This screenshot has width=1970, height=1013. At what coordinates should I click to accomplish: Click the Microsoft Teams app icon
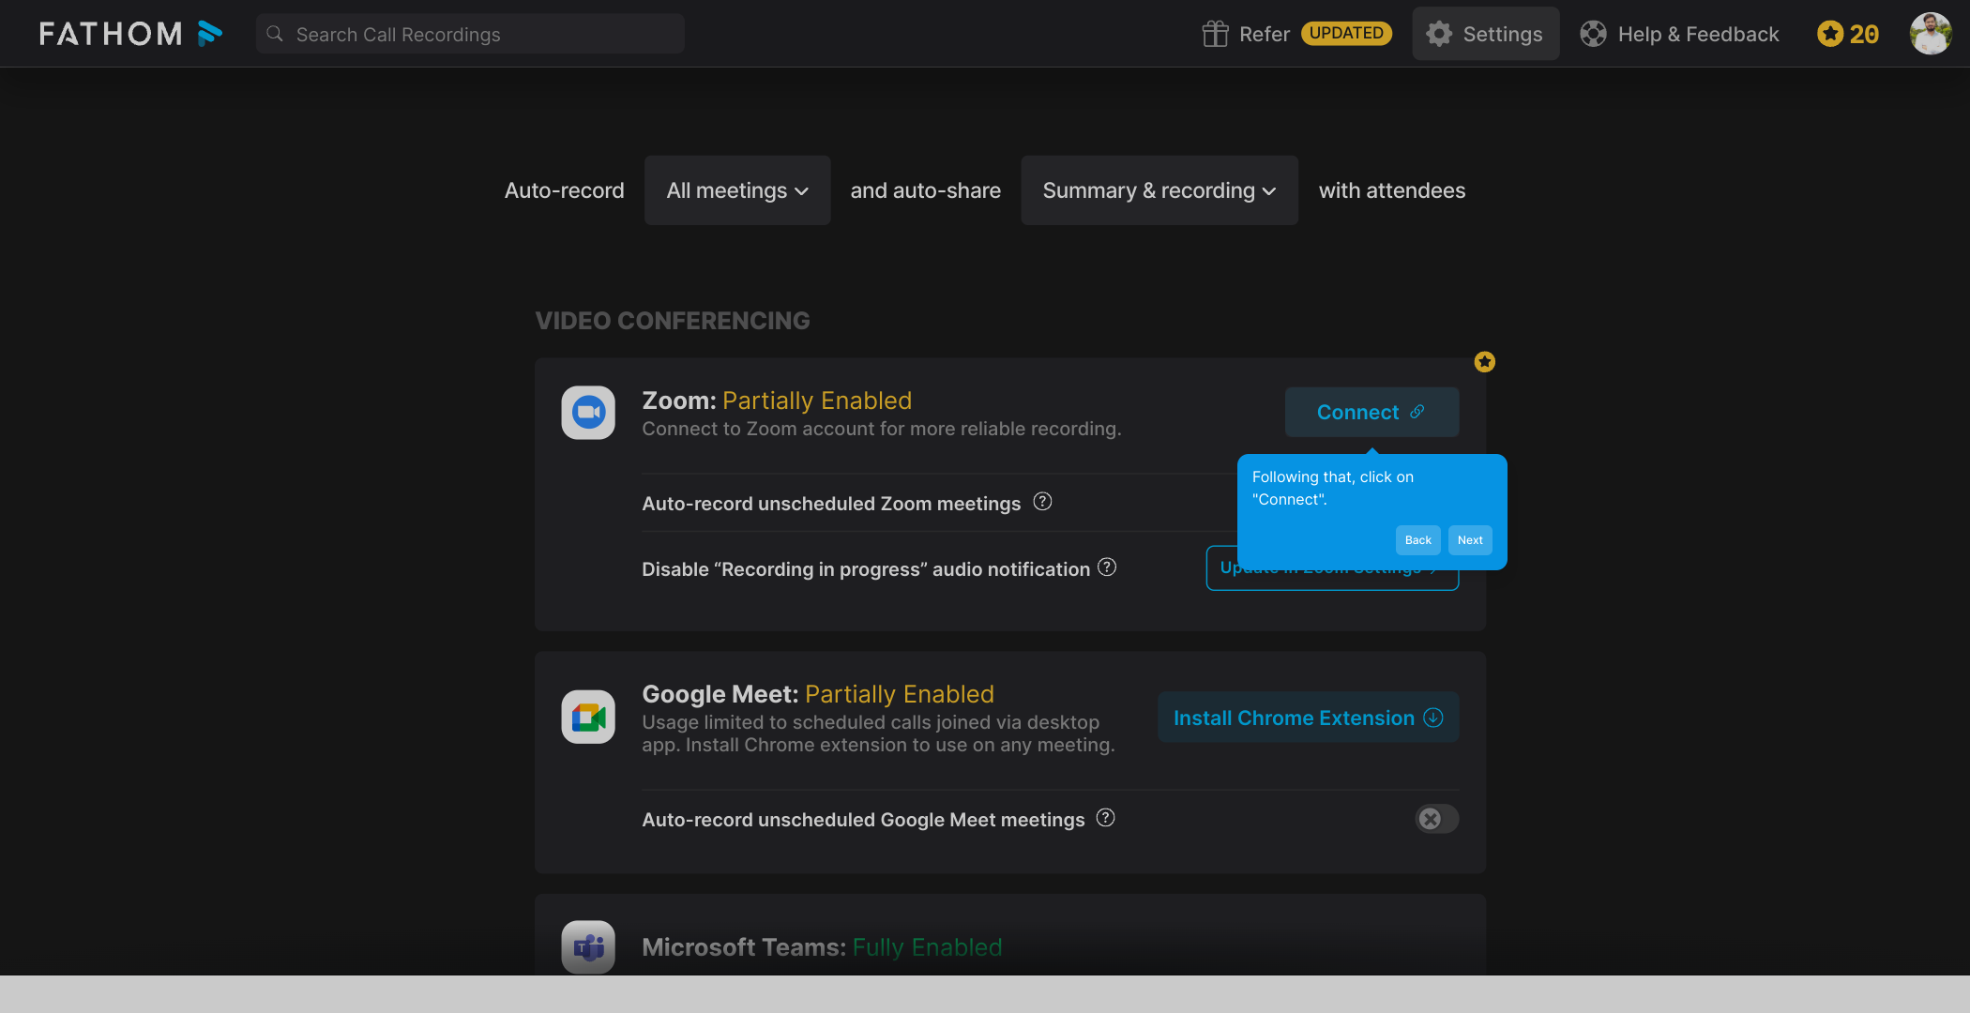coord(588,947)
